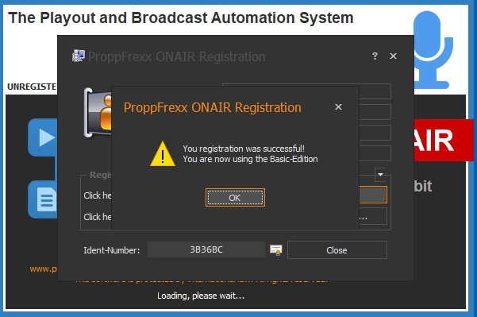Click the certificate icon beside Ident-Number
The height and width of the screenshot is (317, 477).
276,250
